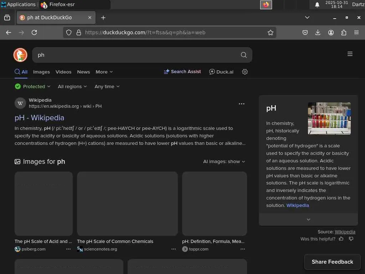Screen dimensions: 365x274
Task: Open The pH Scale of Acid image card
Action: [43, 204]
